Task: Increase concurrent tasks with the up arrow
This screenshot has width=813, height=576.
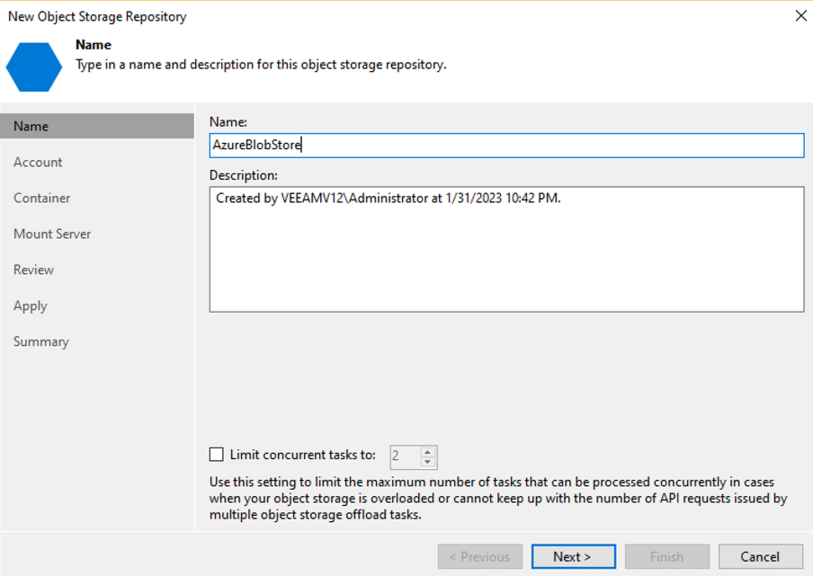Action: pos(428,451)
